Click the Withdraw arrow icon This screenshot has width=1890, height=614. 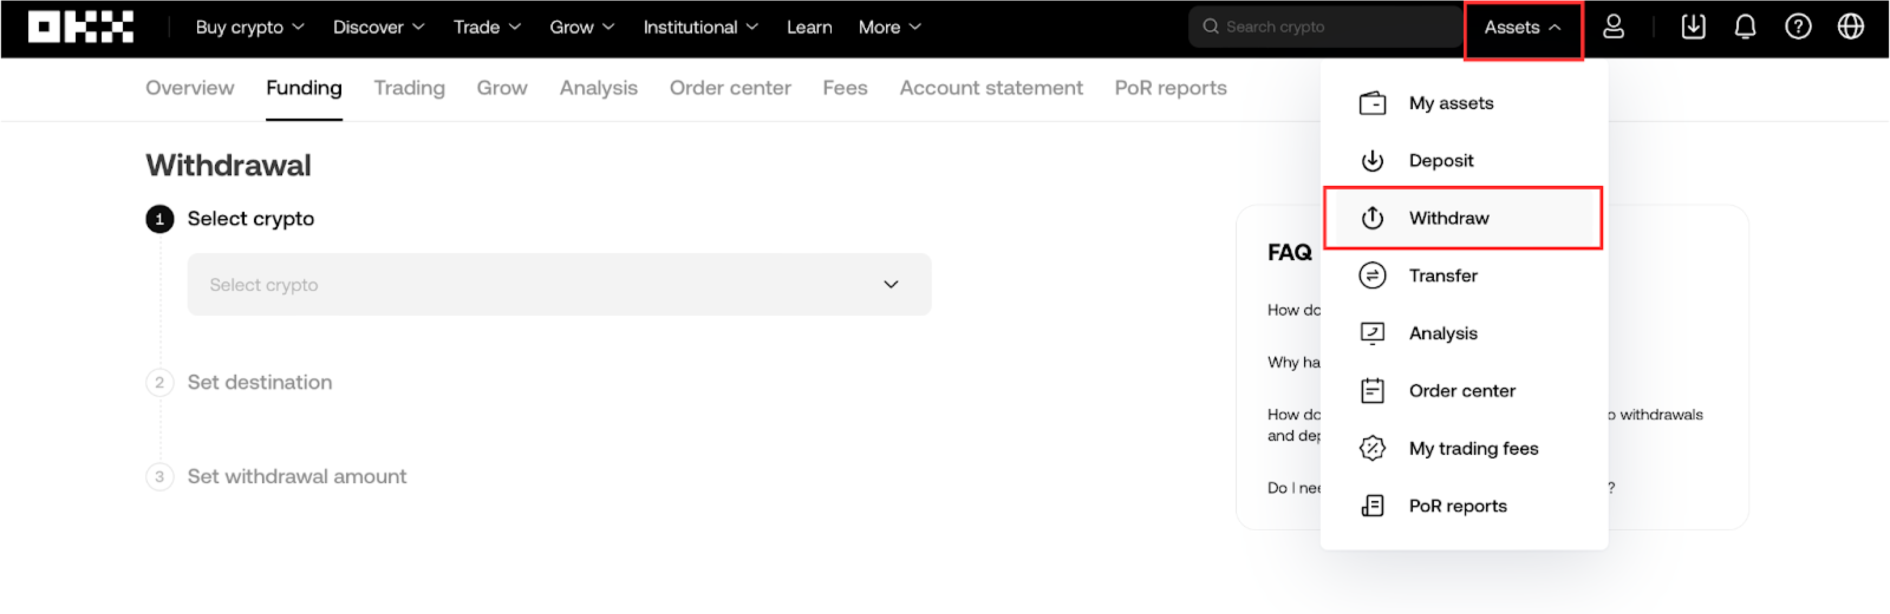[1372, 218]
